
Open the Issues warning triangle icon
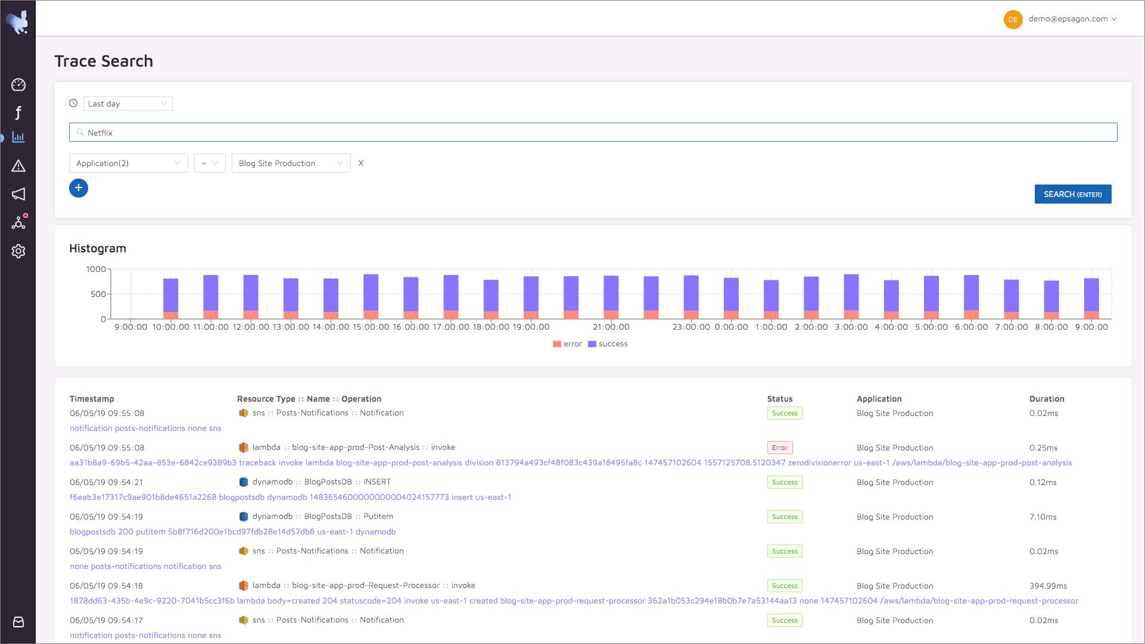click(x=18, y=166)
